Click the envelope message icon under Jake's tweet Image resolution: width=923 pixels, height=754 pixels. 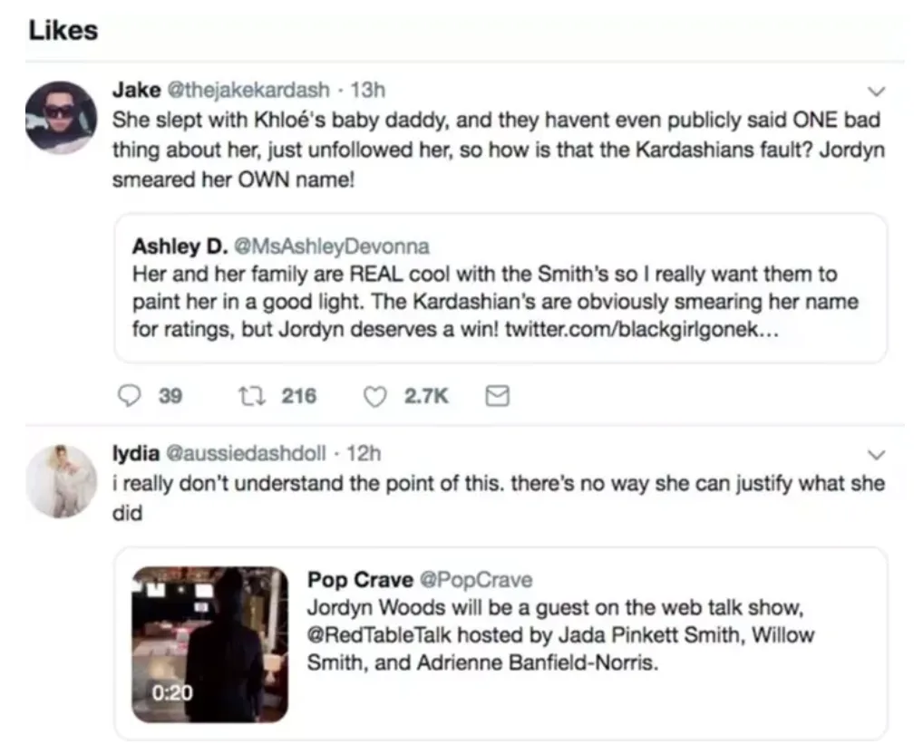point(498,396)
